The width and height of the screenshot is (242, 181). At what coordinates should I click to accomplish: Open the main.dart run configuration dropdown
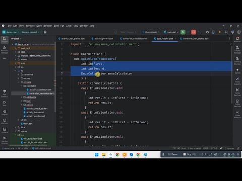tap(171, 32)
